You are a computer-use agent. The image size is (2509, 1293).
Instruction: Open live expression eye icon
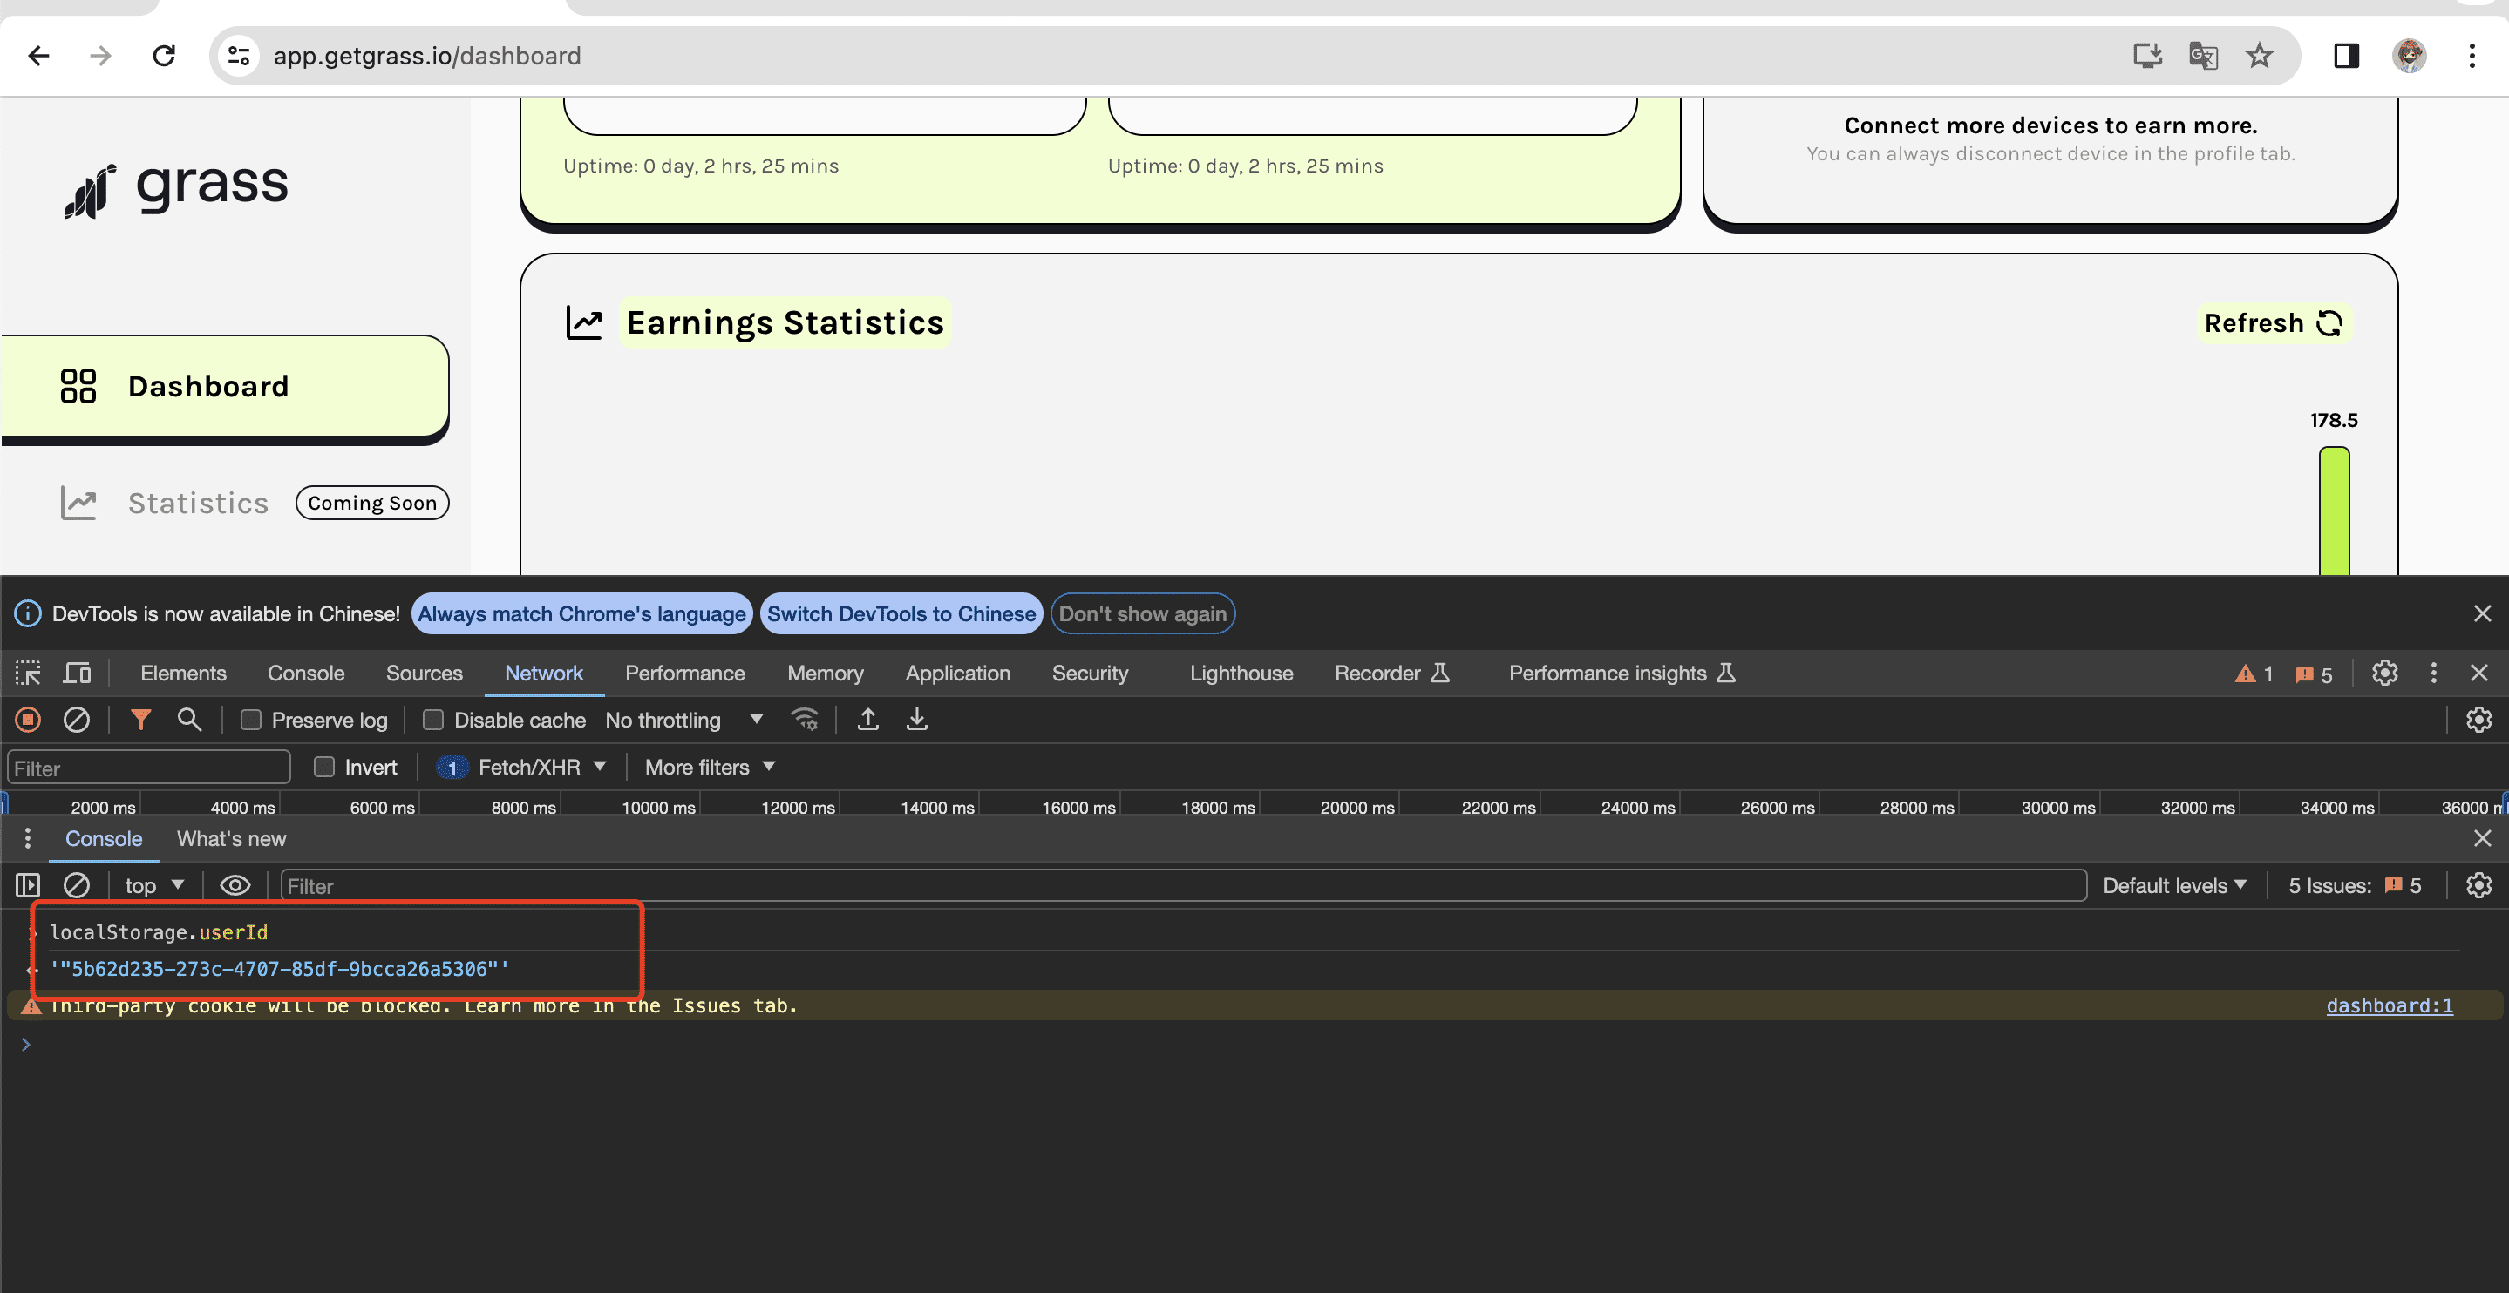[235, 885]
